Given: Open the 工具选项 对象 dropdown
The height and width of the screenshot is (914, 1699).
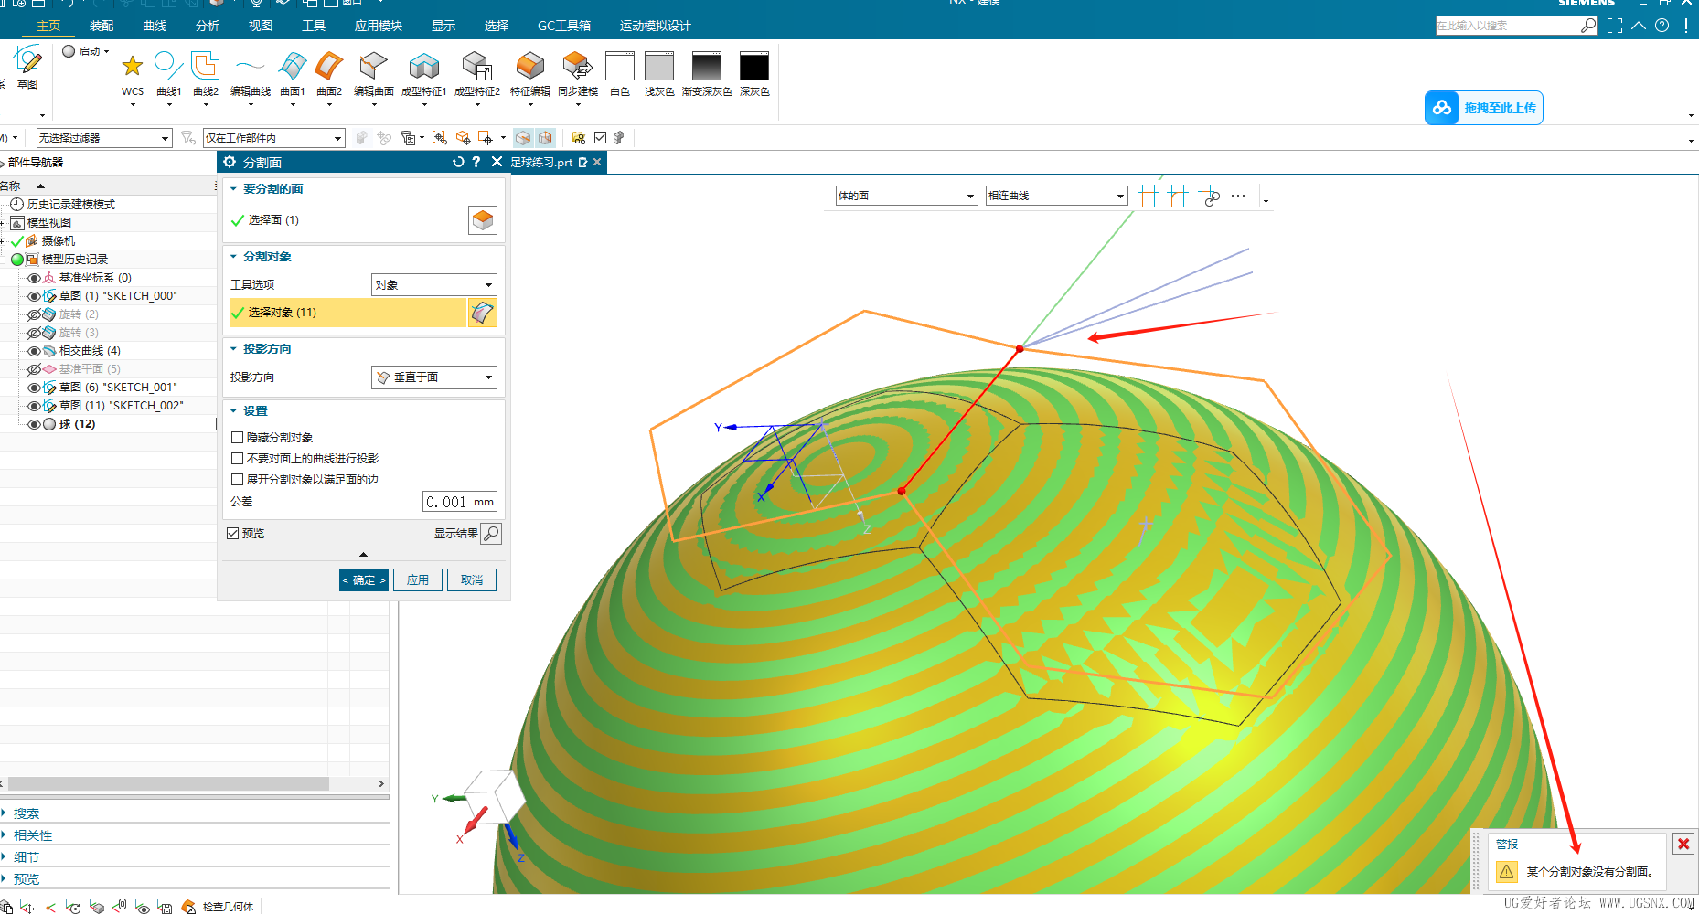Looking at the screenshot, I should point(434,284).
